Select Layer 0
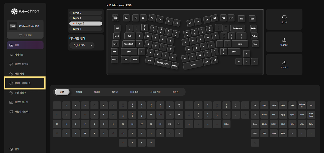The image size is (324, 154). [86, 13]
